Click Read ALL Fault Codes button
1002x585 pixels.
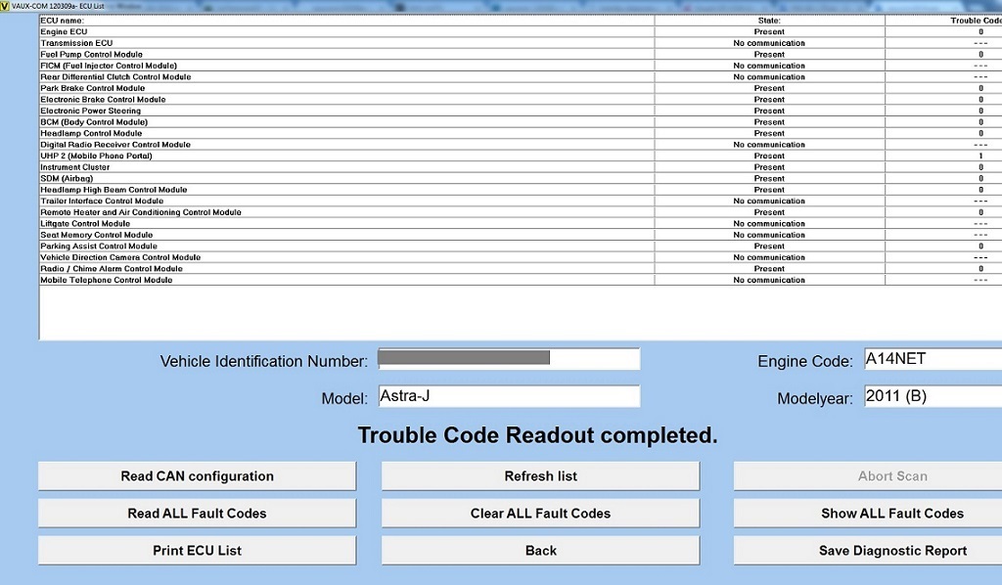coord(197,514)
